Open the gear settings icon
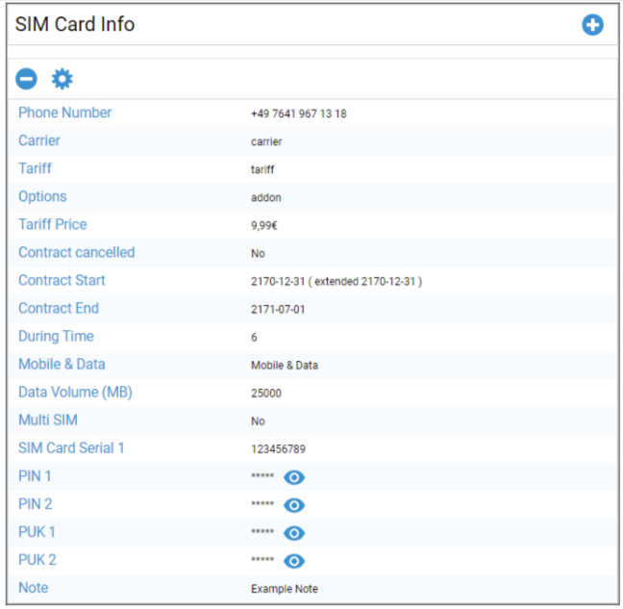Viewport: 623px width, 609px height. pyautogui.click(x=62, y=79)
